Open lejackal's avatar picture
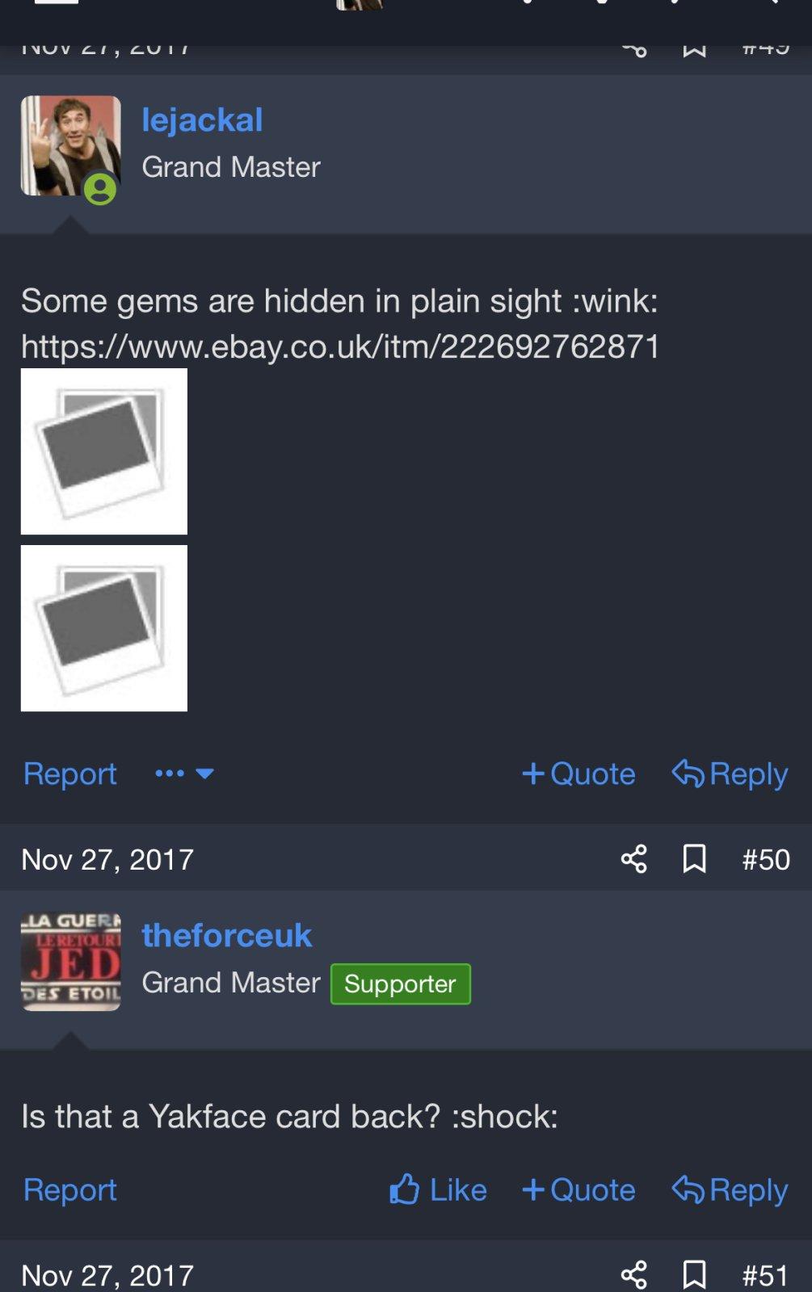Viewport: 812px width, 1292px height. [x=70, y=146]
